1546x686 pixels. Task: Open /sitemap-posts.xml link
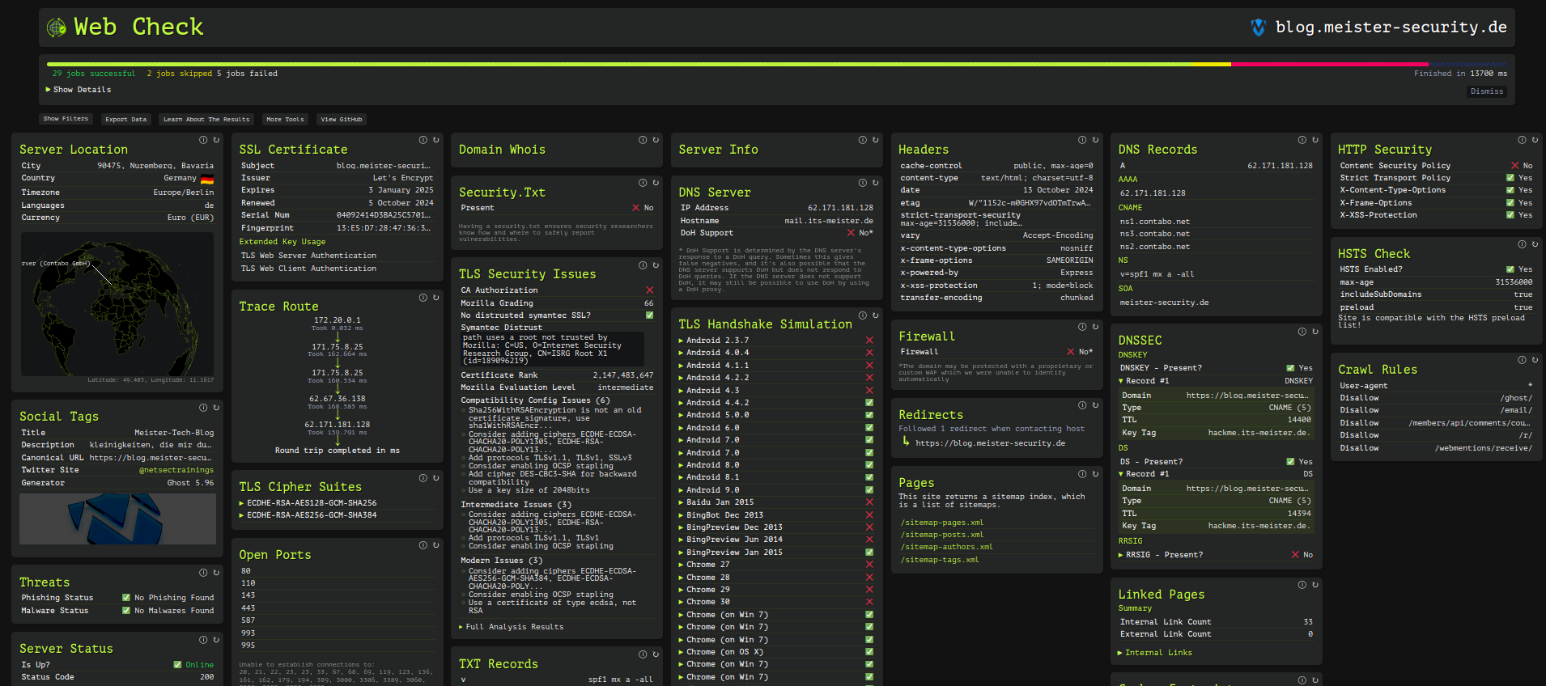[942, 535]
